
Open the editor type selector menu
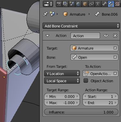(x=48, y=4)
